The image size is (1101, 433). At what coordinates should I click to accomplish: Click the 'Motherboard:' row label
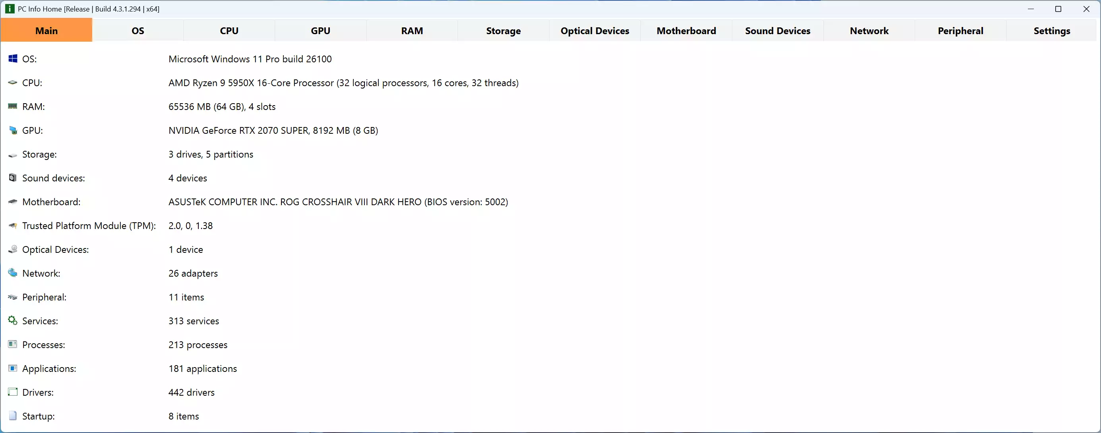click(x=51, y=202)
